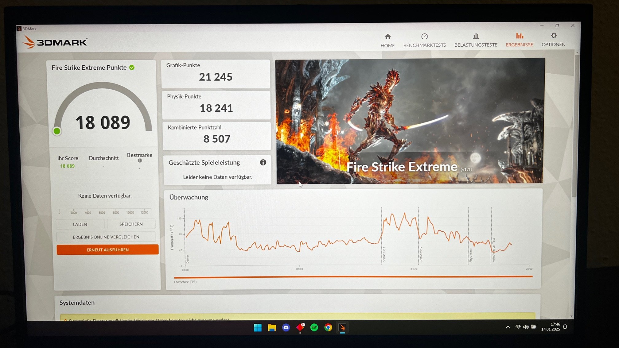Expand hidden system tray icons chevron
The image size is (619, 348).
pos(508,327)
